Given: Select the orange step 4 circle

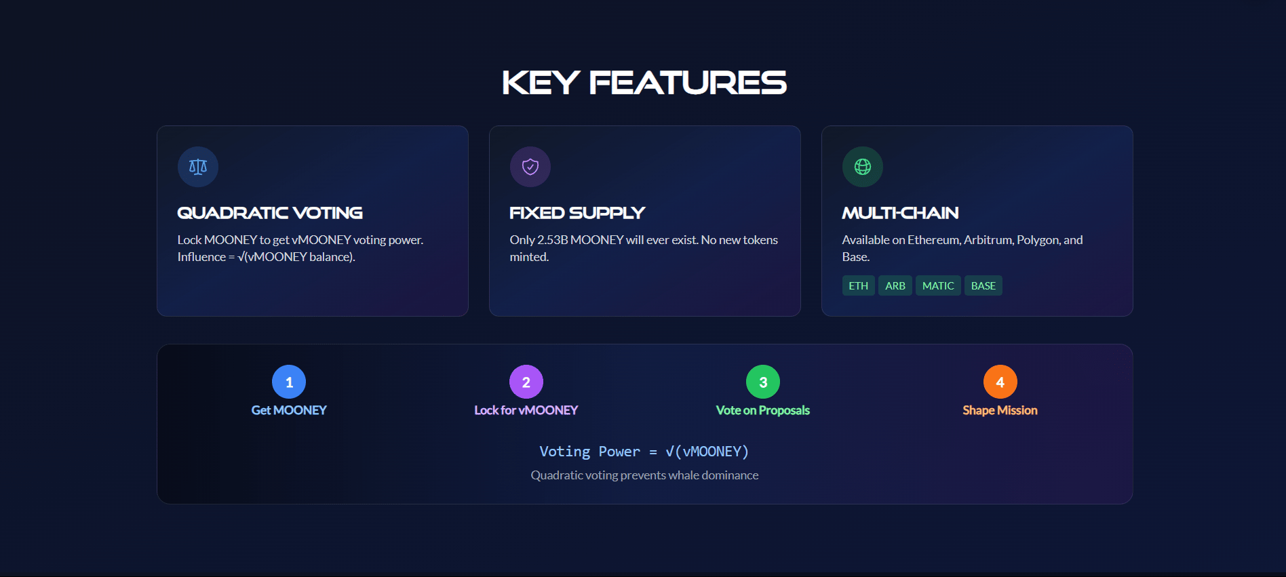Looking at the screenshot, I should click(1000, 382).
